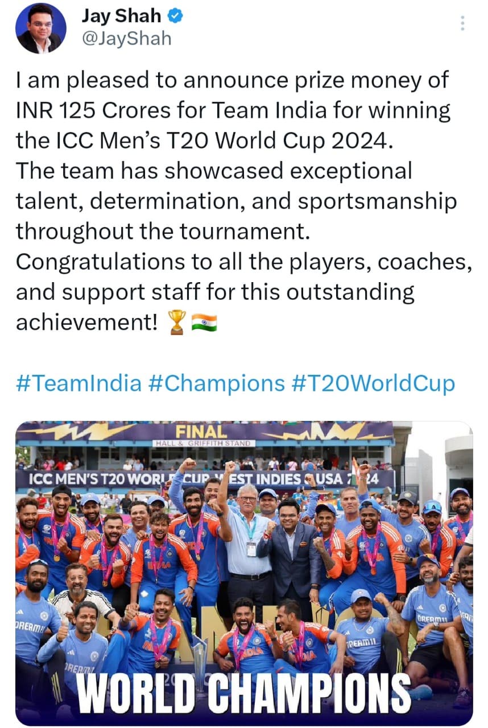Open the @JayShah handle link
This screenshot has width=488, height=728.
126,38
